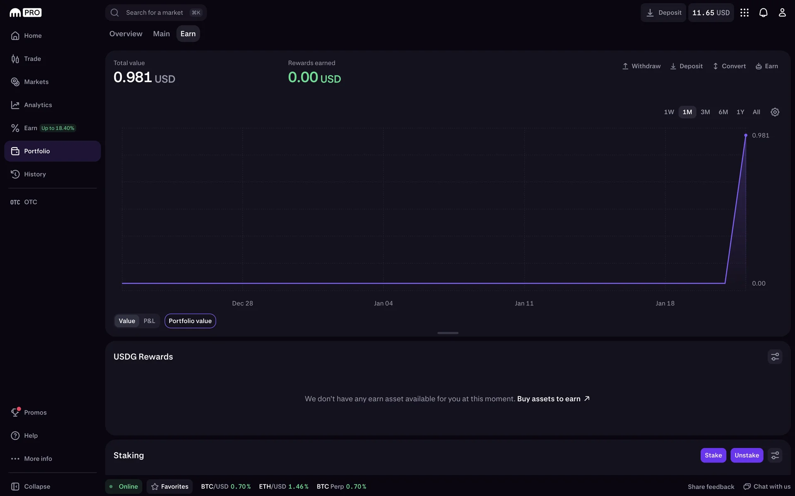Expand the More info menu
Screen dimensions: 795x496
[38, 459]
